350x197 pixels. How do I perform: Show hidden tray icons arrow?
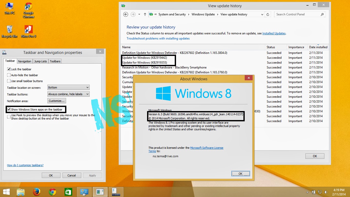[x=307, y=192]
